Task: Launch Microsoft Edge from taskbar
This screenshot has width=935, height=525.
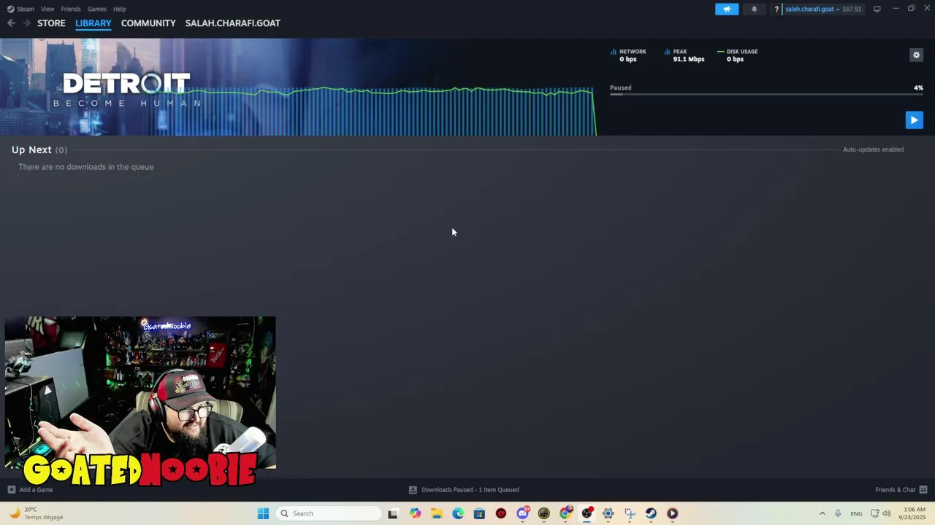Action: pyautogui.click(x=458, y=513)
